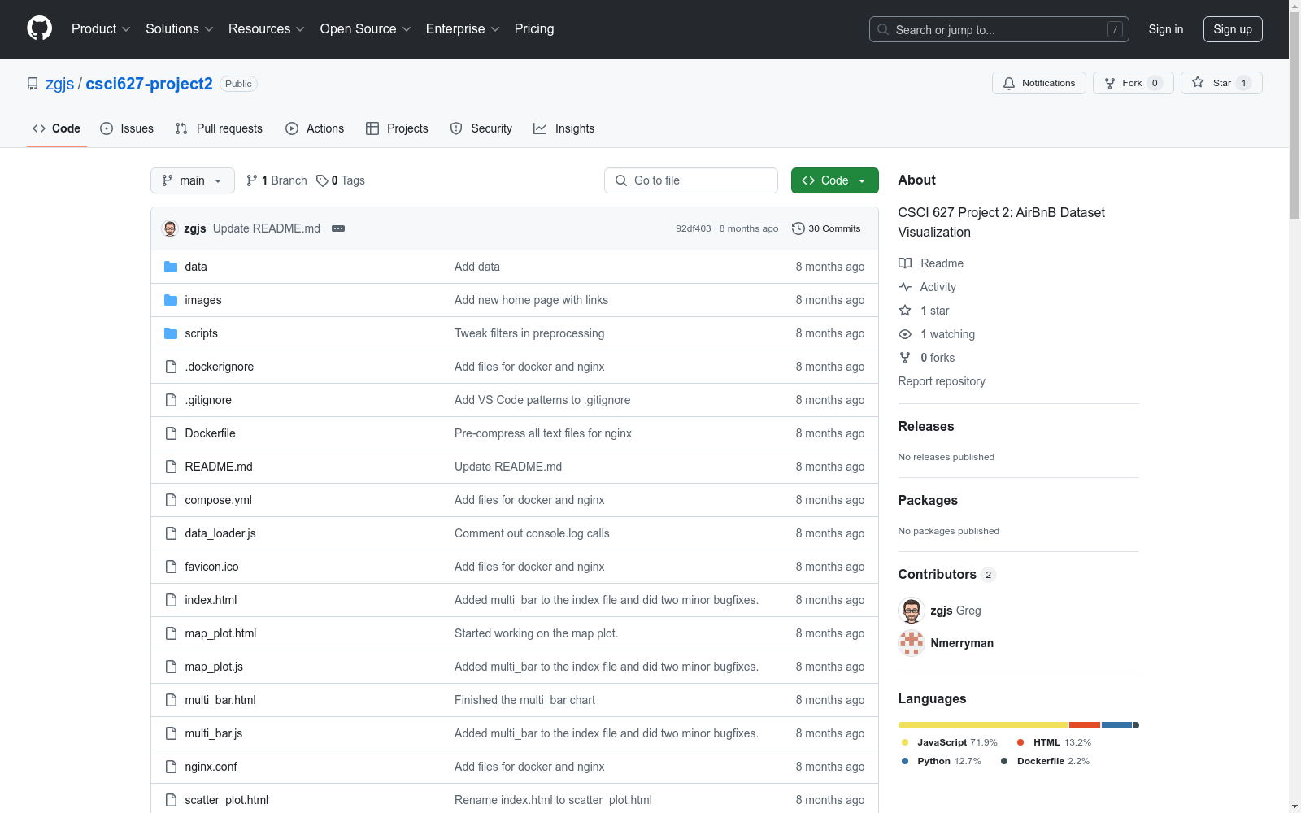1301x813 pixels.
Task: Click the zgjs avatar in commit header
Action: [x=170, y=228]
